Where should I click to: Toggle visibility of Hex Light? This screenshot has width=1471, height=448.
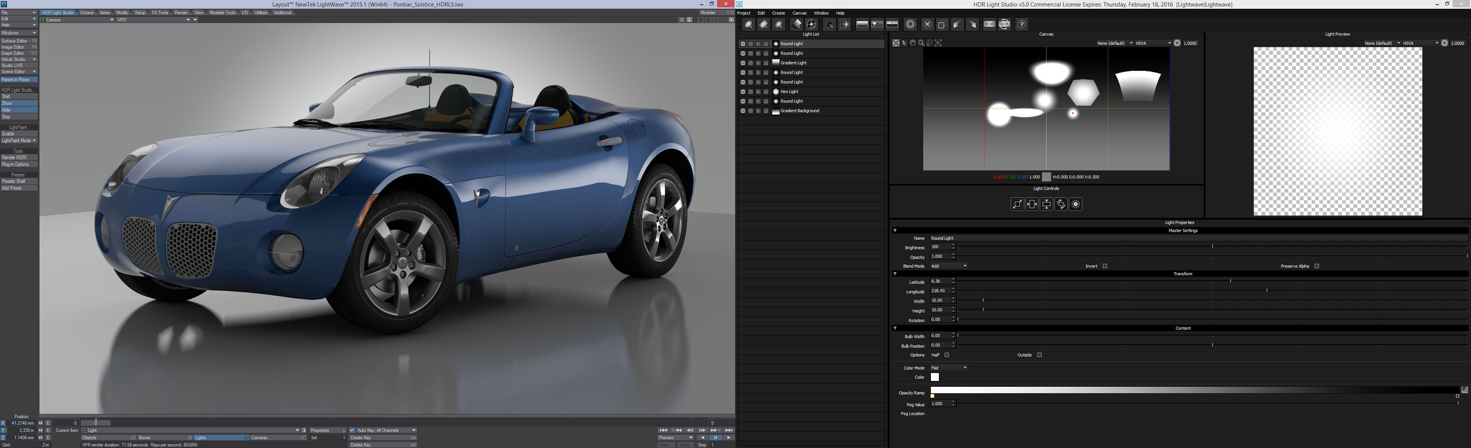click(743, 91)
